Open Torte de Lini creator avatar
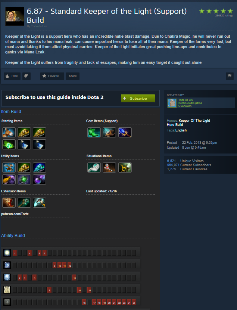237x310 pixels. [x=172, y=103]
